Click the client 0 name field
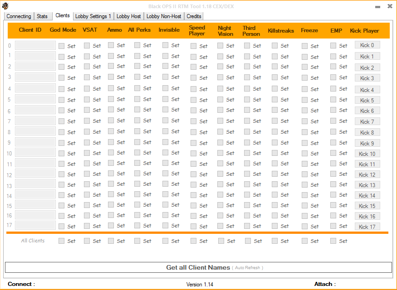The image size is (397, 290). point(35,45)
